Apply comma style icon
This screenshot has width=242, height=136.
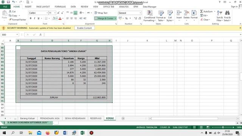tap(130, 19)
